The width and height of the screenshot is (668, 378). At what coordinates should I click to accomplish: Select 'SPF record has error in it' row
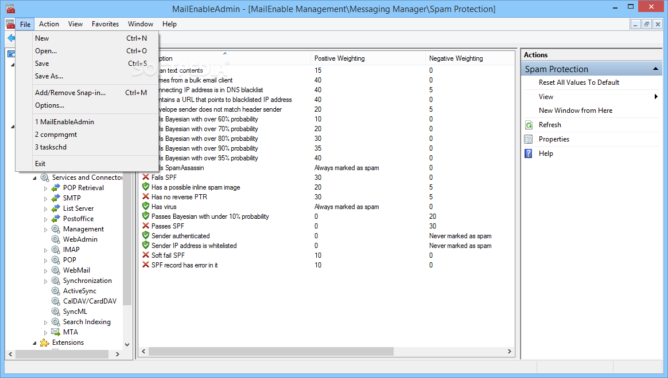click(184, 265)
